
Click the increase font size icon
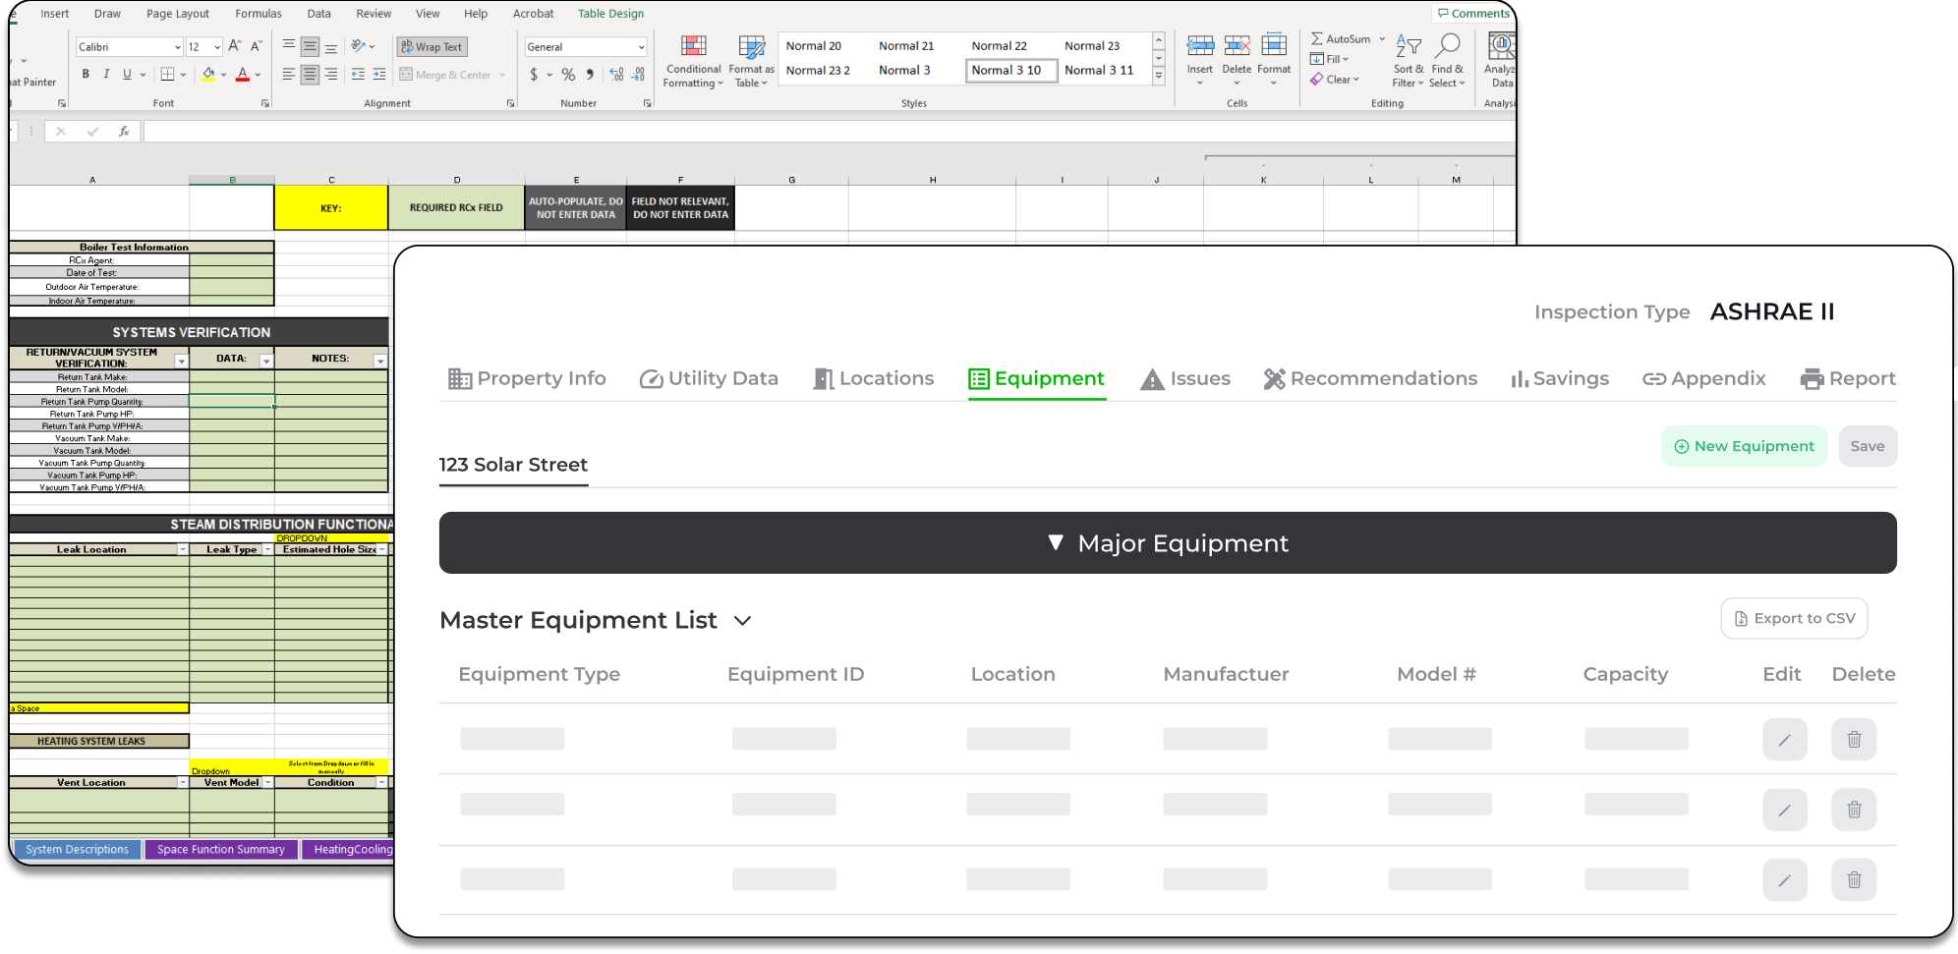tap(235, 46)
